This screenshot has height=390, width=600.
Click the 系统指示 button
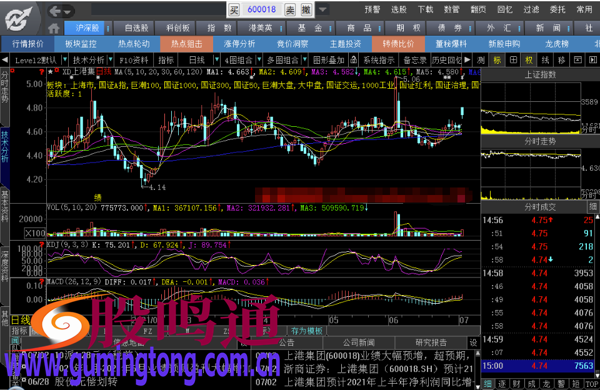click(379, 60)
